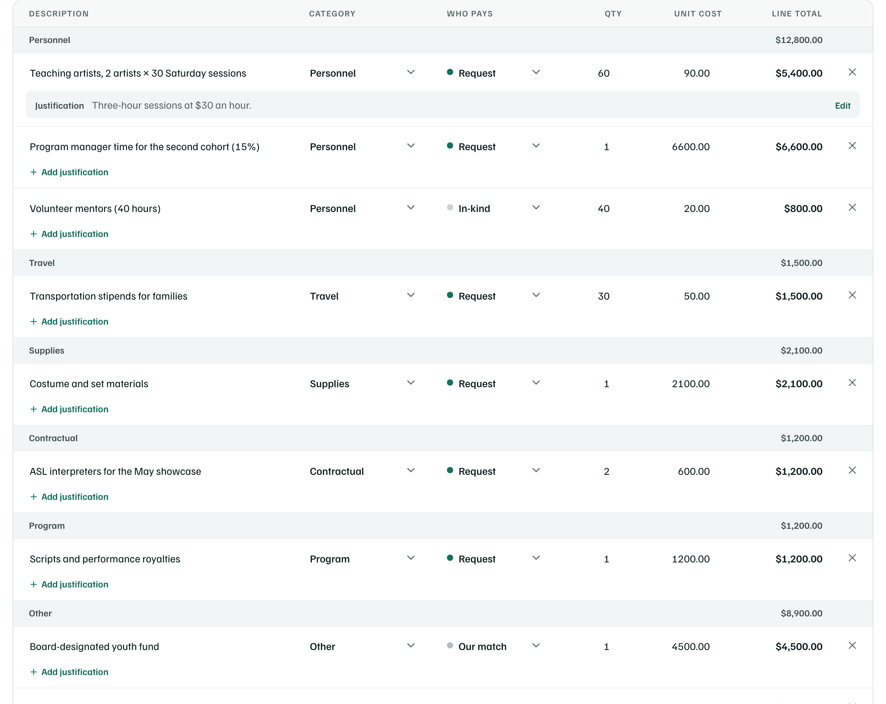Add justification for Board-designated youth fund
This screenshot has height=704, width=886.
69,672
